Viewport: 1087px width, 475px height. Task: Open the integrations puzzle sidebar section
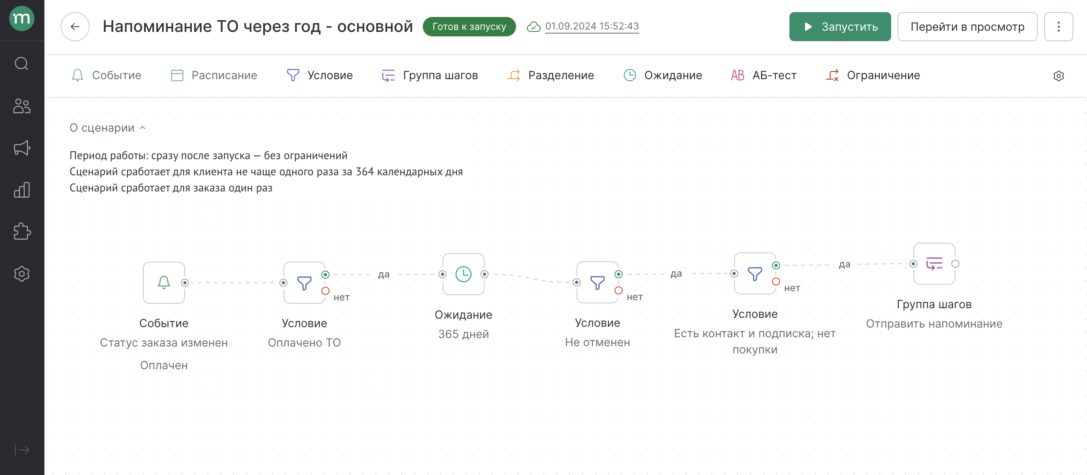coord(21,232)
